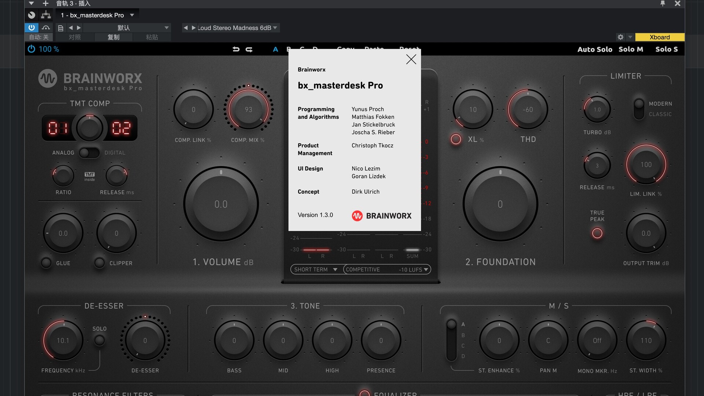Click the M/S A B C D selector switch
The width and height of the screenshot is (704, 396).
click(x=451, y=340)
